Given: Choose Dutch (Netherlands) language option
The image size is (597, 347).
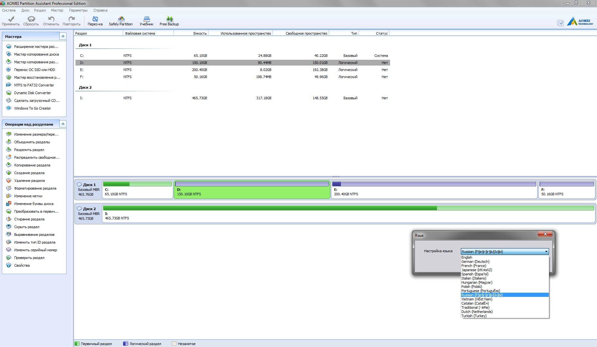Looking at the screenshot, I should tap(505, 312).
